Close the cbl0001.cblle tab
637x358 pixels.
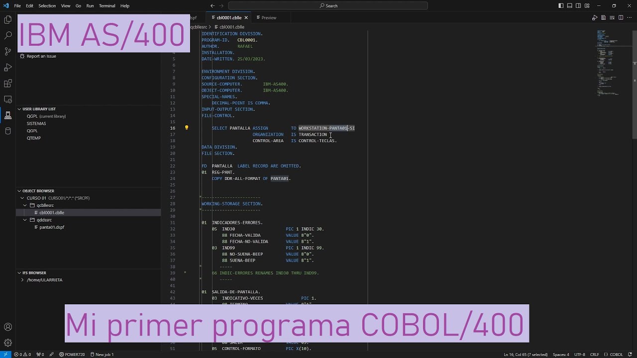(x=246, y=18)
